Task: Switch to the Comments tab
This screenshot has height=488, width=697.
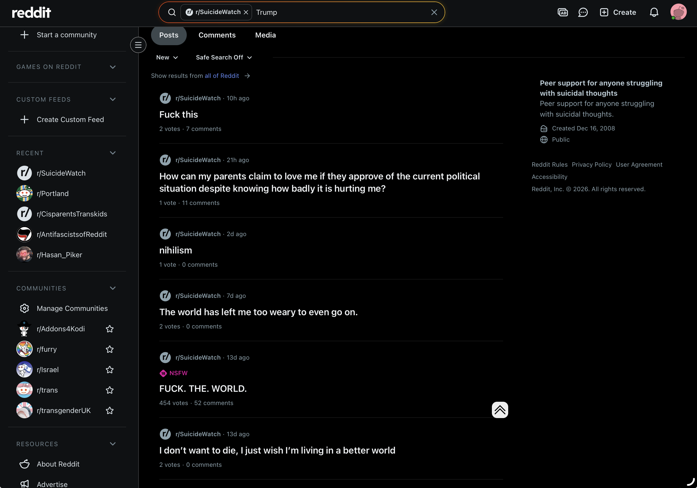Action: (x=217, y=35)
